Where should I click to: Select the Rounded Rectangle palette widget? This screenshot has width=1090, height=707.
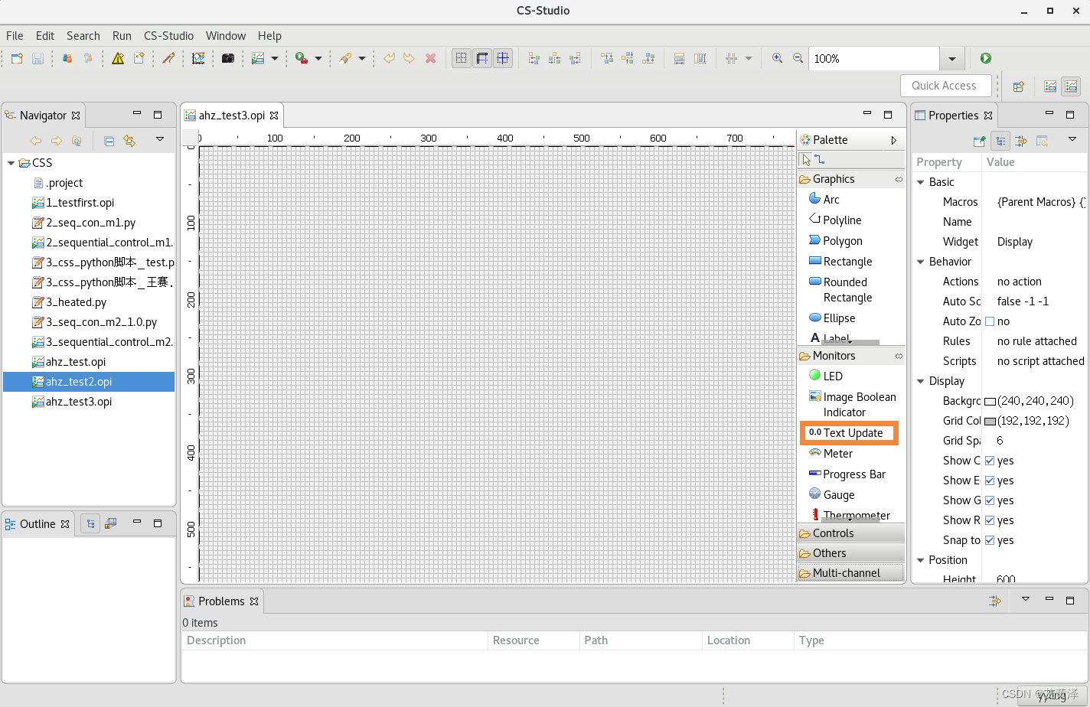(x=841, y=290)
